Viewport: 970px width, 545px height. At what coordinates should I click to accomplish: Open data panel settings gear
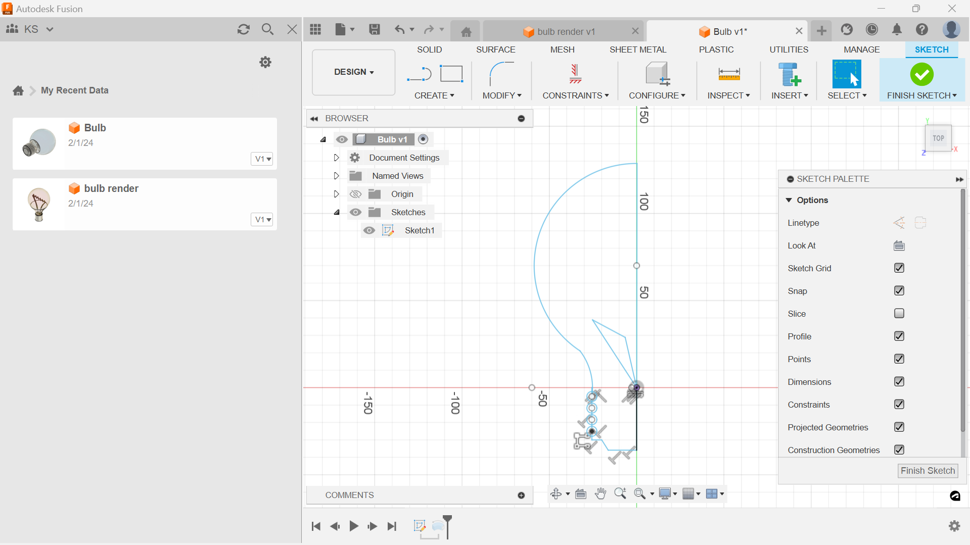coord(265,62)
